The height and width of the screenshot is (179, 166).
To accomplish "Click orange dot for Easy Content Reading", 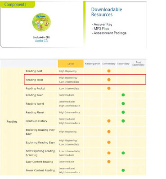I will 109,162.
